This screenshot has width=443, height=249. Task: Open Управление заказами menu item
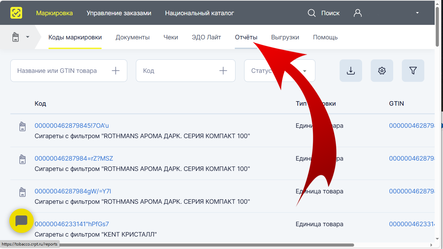point(119,13)
